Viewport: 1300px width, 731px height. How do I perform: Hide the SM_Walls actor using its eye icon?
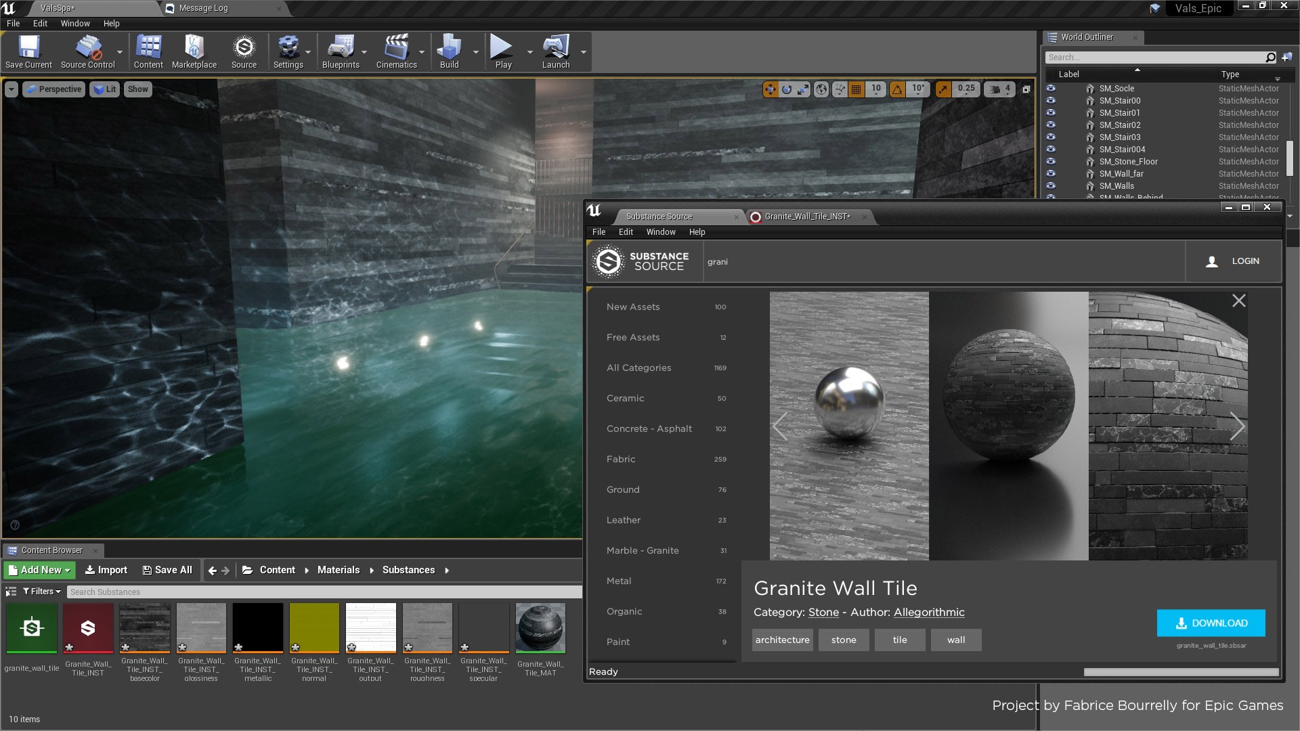[x=1050, y=185]
